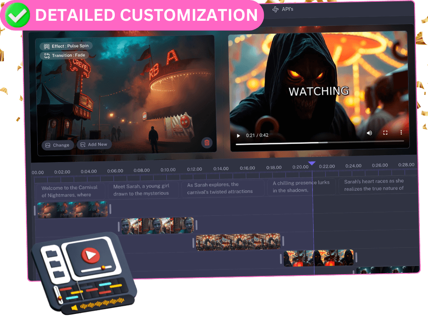Open the video player overflow menu
Image resolution: width=428 pixels, height=320 pixels.
[x=401, y=133]
